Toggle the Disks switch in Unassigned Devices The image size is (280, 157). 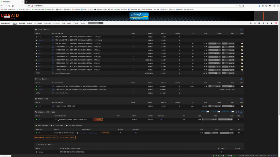pyautogui.click(x=207, y=112)
